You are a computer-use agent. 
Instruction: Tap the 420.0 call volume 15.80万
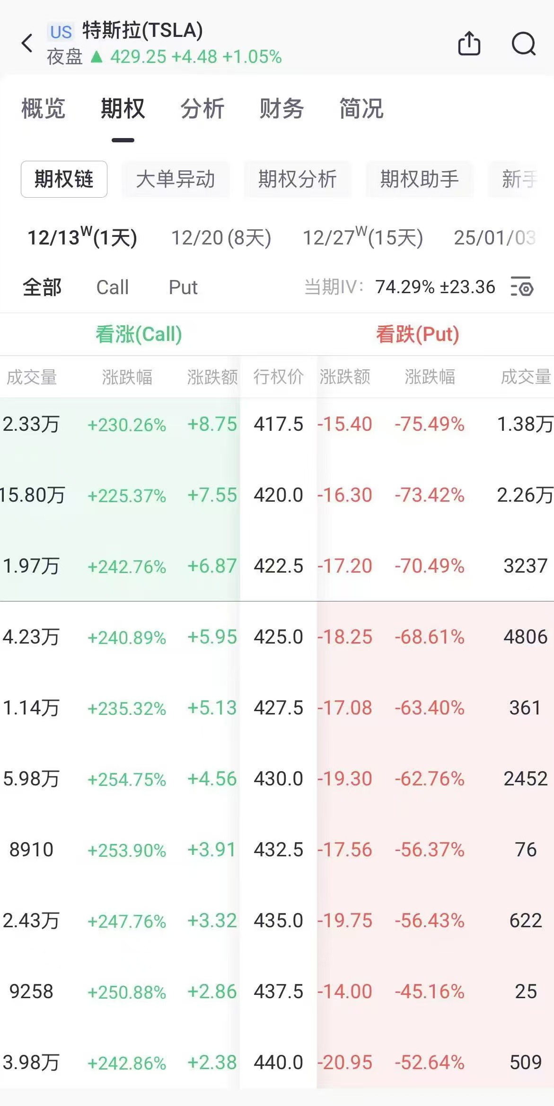pyautogui.click(x=32, y=495)
